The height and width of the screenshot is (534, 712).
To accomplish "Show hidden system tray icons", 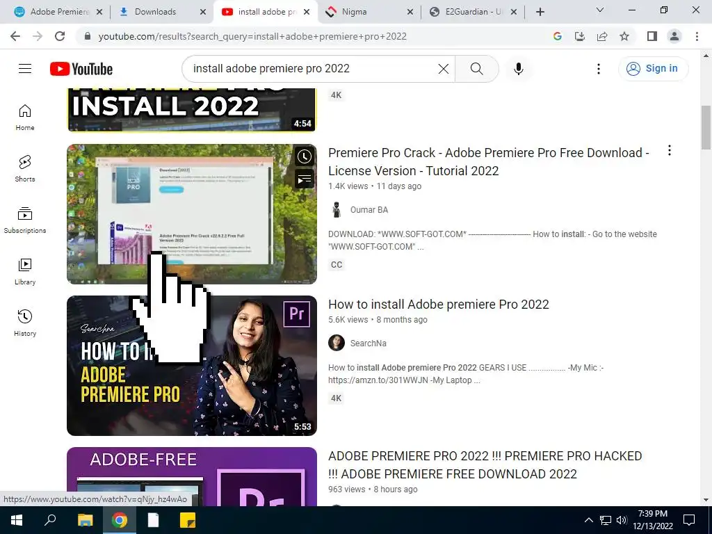I will (588, 520).
